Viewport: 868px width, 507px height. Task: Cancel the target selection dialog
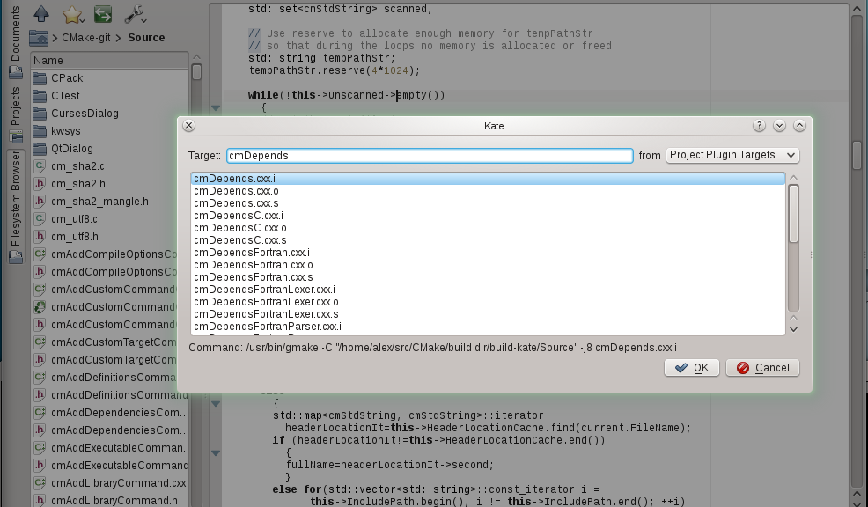[762, 368]
